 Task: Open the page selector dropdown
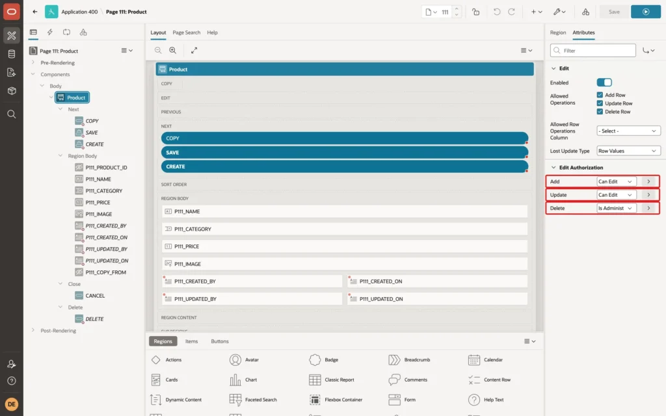[x=431, y=12]
